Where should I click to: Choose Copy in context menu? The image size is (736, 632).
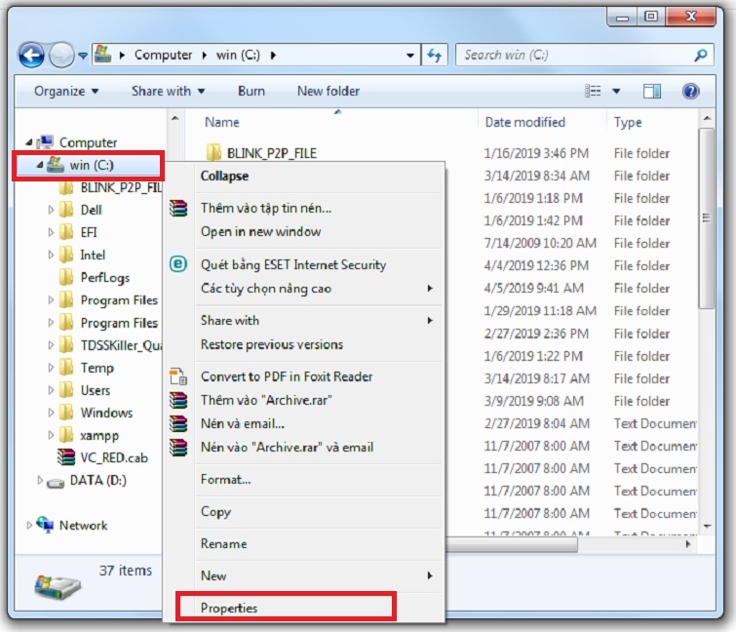click(215, 511)
